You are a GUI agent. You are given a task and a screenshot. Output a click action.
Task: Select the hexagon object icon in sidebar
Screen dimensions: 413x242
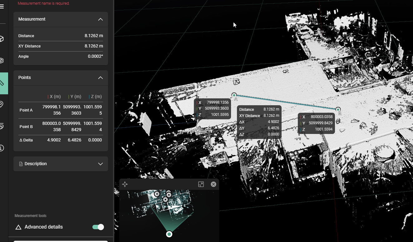(x=2, y=61)
